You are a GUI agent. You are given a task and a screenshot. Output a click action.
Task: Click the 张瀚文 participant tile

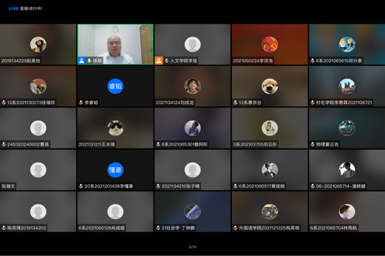point(38,170)
